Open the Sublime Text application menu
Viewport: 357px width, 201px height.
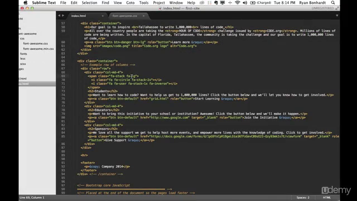click(44, 3)
